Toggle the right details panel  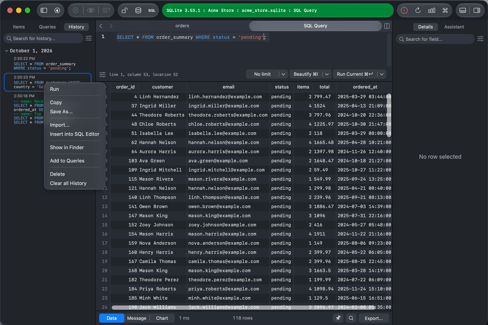point(477,10)
